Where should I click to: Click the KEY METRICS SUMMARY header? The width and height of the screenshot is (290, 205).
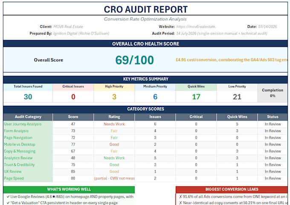click(x=145, y=79)
